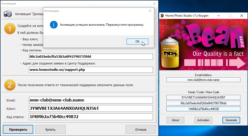Image resolution: width=248 pixels, height=136 pixels.
Task: Click the Keygen Email-Address field
Action: click(x=203, y=80)
